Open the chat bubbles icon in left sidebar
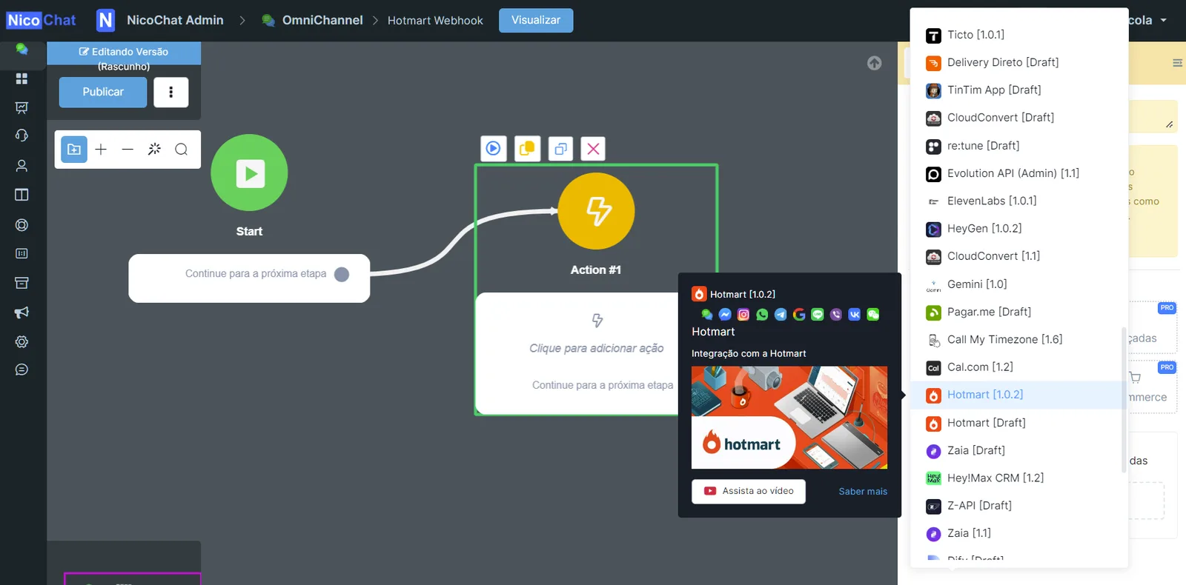 click(x=21, y=49)
